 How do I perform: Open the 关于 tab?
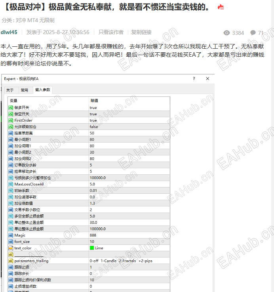click(x=10, y=90)
